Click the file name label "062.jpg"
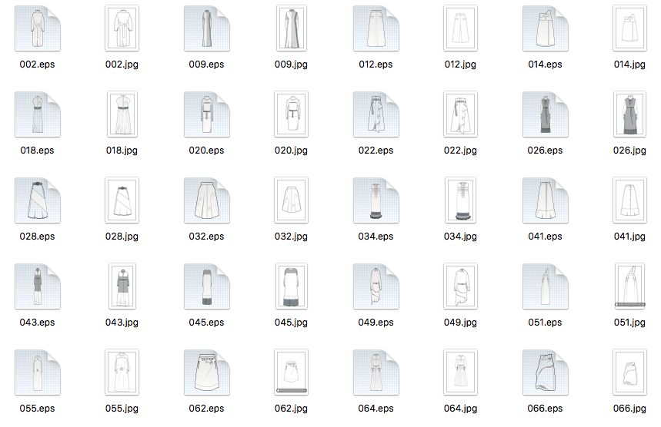 (x=292, y=409)
